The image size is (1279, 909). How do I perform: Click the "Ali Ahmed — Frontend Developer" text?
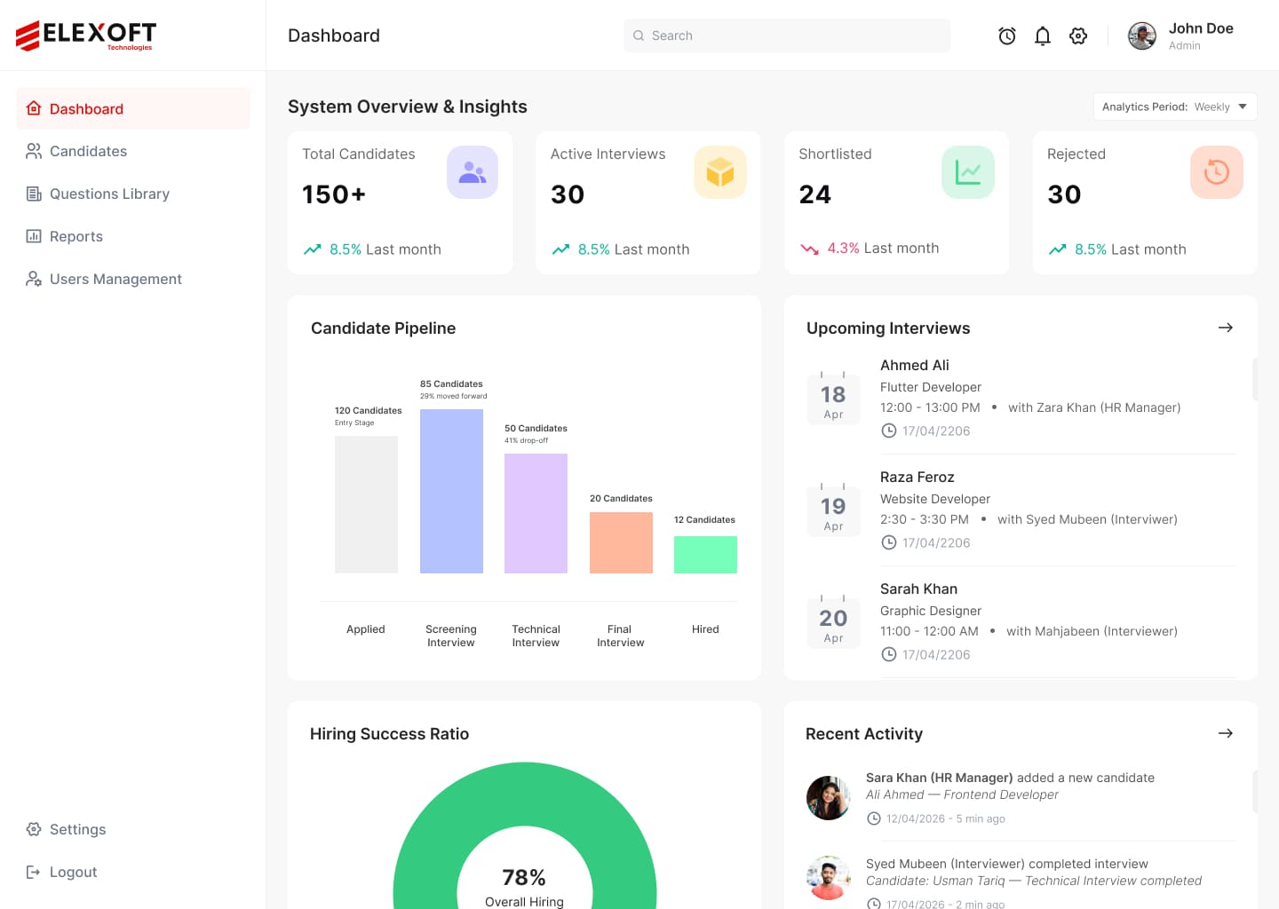(962, 794)
